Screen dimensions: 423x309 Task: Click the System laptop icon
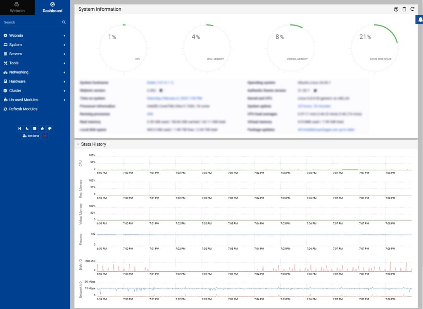coord(5,45)
